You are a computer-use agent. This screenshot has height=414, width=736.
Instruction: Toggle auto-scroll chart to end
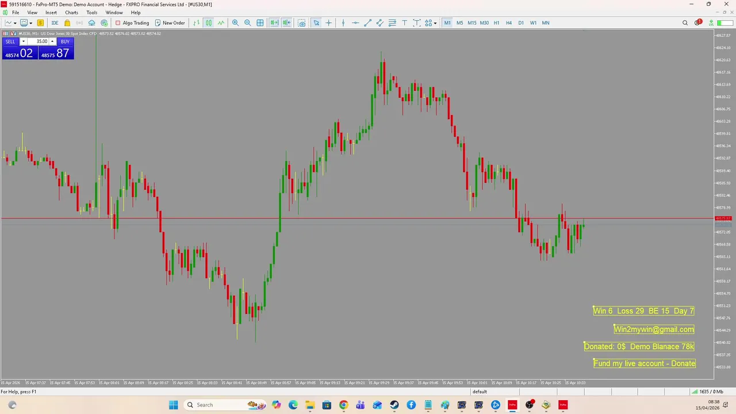click(x=274, y=23)
